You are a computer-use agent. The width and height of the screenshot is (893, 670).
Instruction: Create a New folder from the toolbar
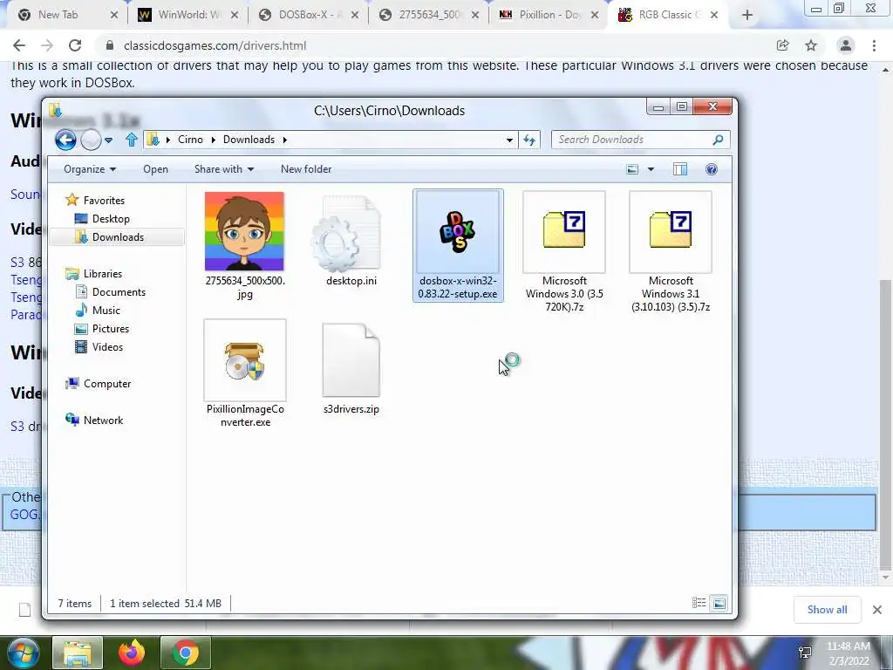pyautogui.click(x=306, y=169)
